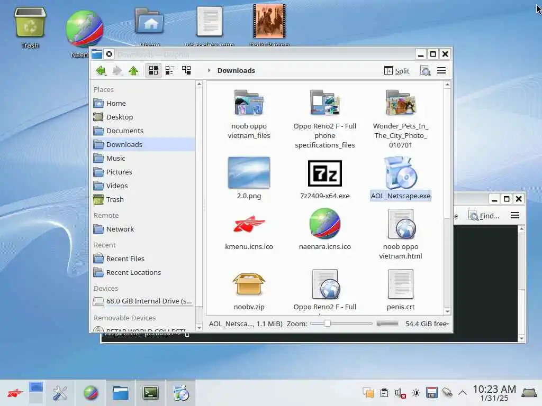
Task: Open hamburger menu in the background window
Action: click(x=514, y=216)
